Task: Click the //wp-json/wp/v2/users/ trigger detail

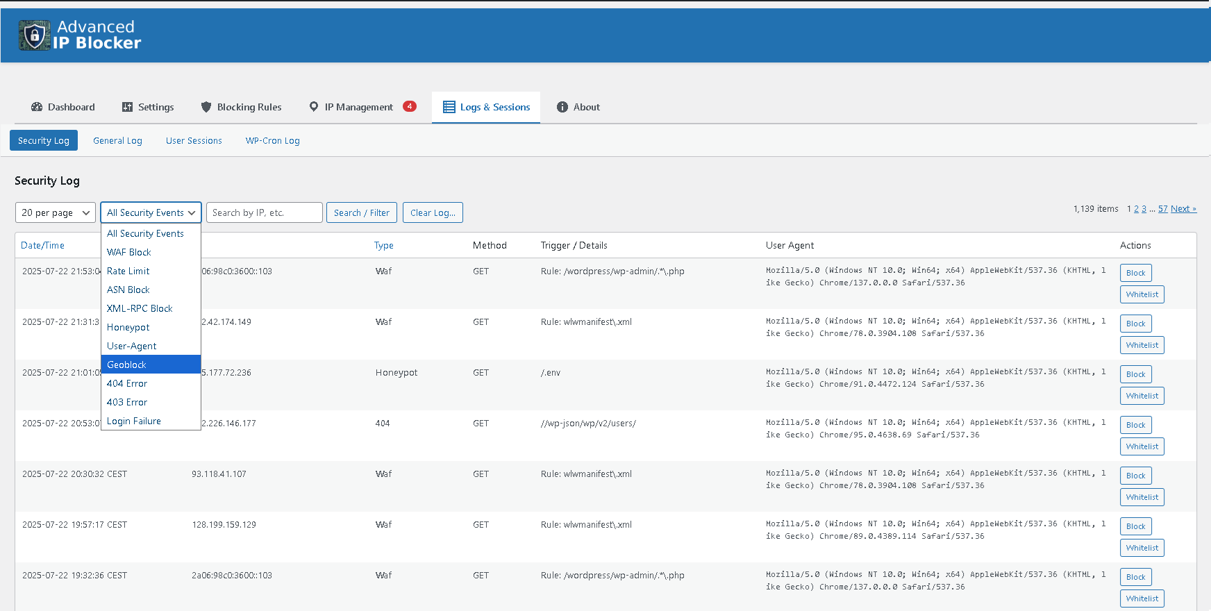Action: coord(588,424)
